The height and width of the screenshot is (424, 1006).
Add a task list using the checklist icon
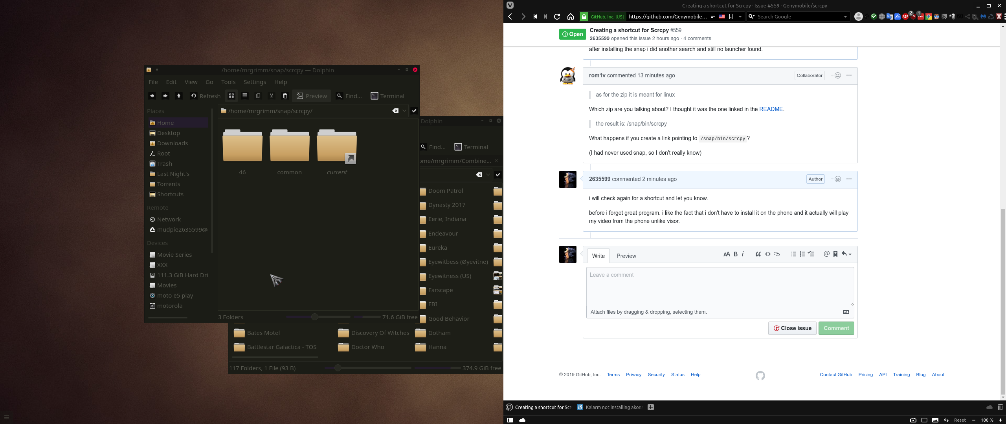click(811, 254)
